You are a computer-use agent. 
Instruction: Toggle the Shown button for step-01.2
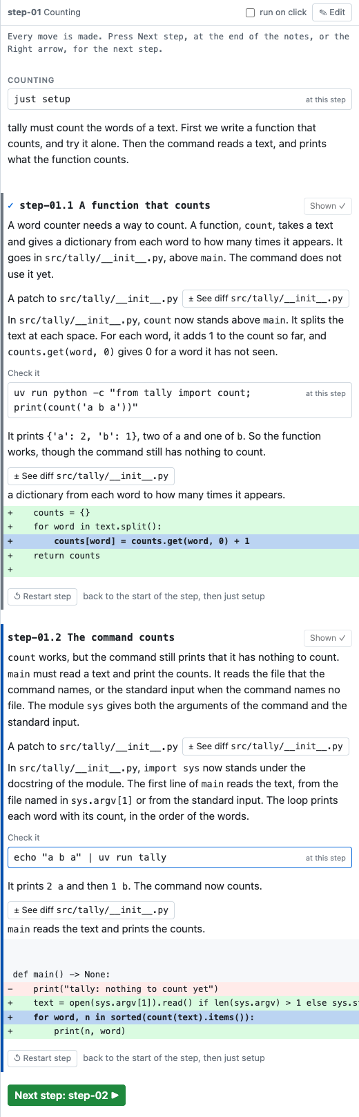coord(327,638)
